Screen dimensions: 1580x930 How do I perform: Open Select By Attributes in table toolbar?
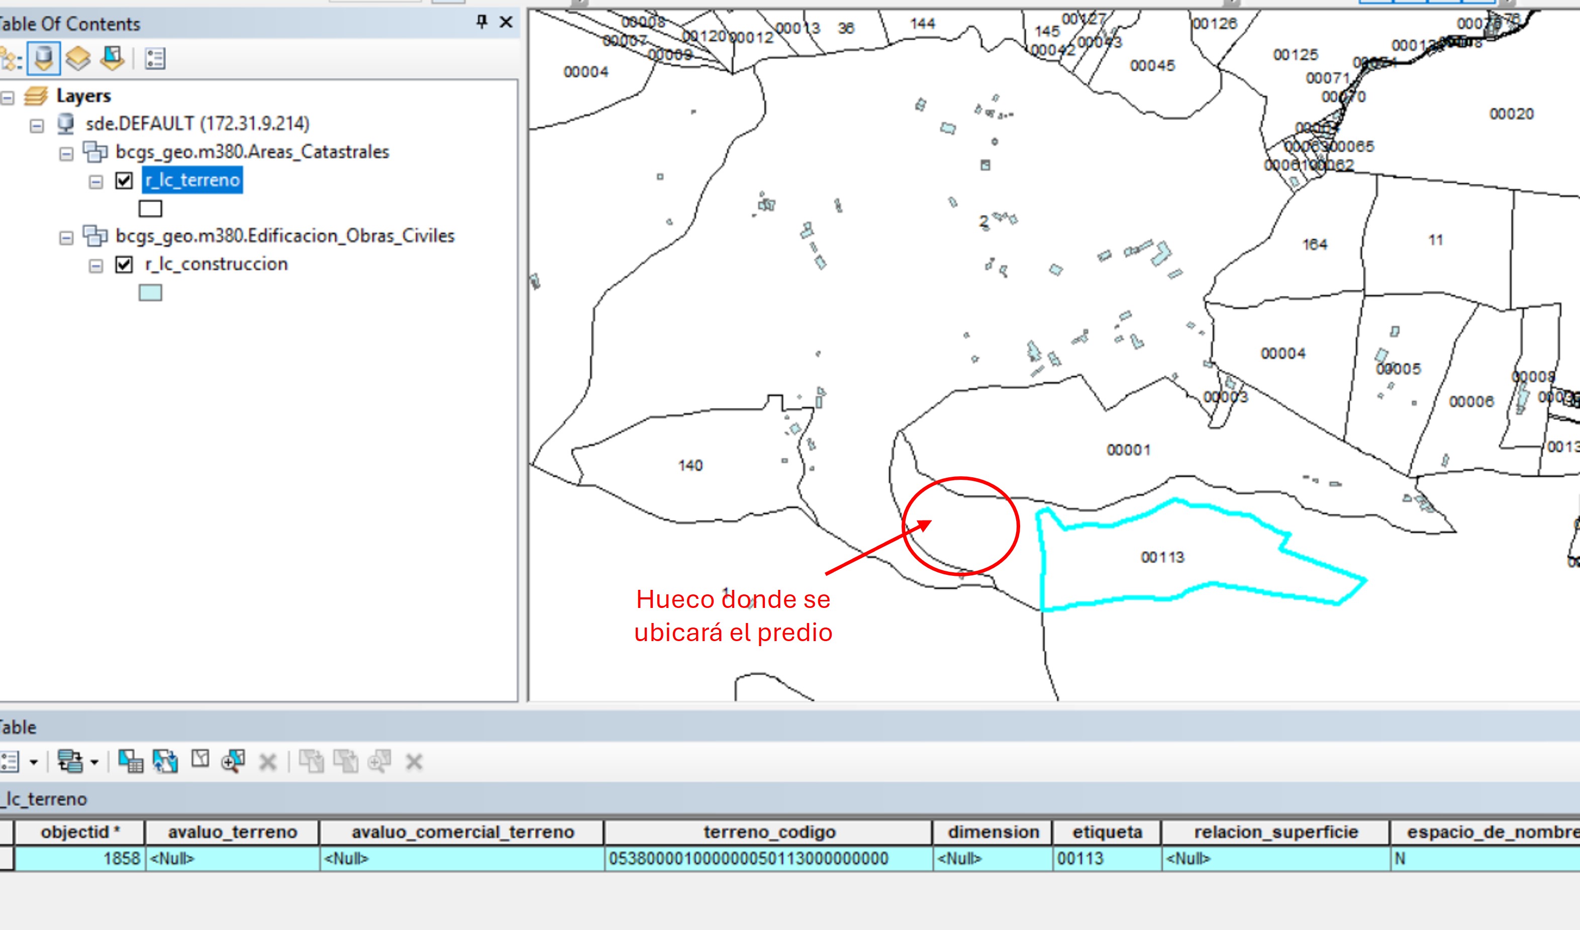131,761
